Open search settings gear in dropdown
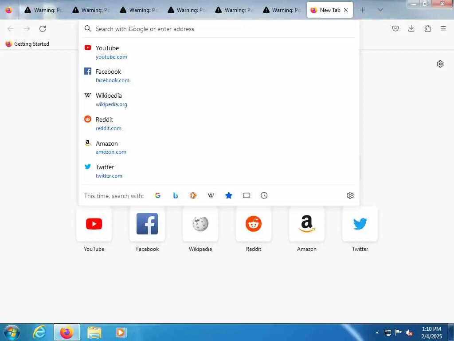 click(350, 195)
